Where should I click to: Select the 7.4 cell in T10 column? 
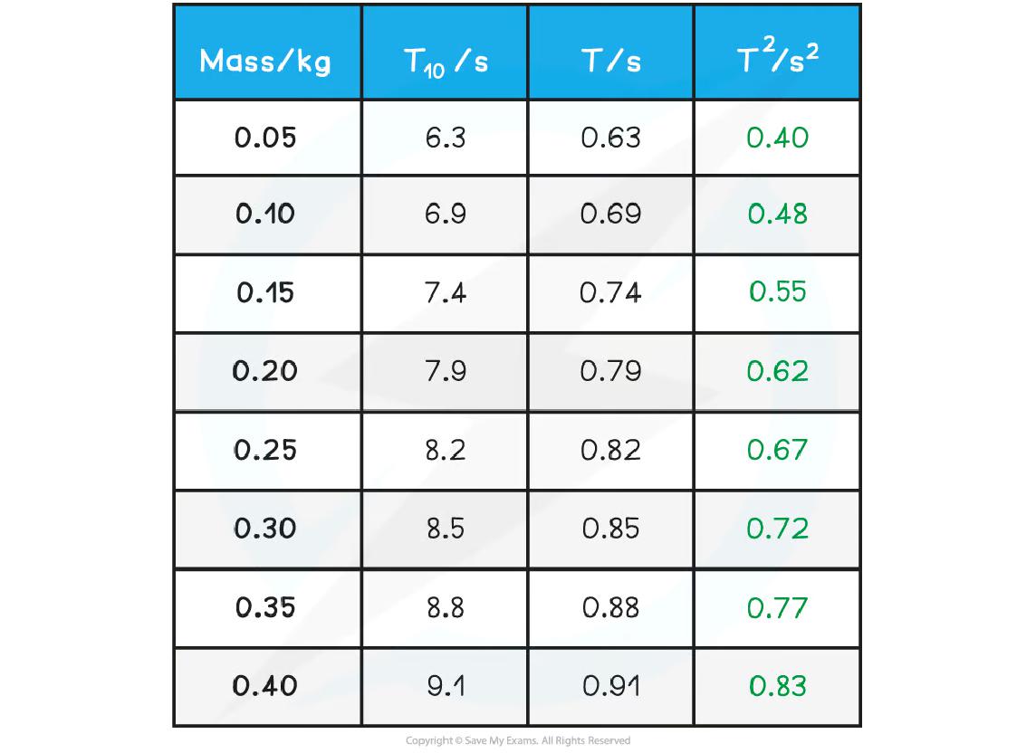[x=445, y=293]
